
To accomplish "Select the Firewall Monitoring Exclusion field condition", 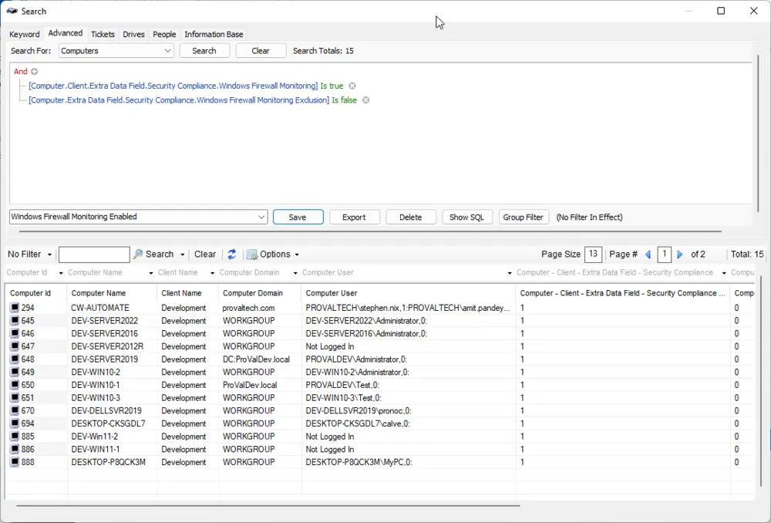I will (x=179, y=100).
